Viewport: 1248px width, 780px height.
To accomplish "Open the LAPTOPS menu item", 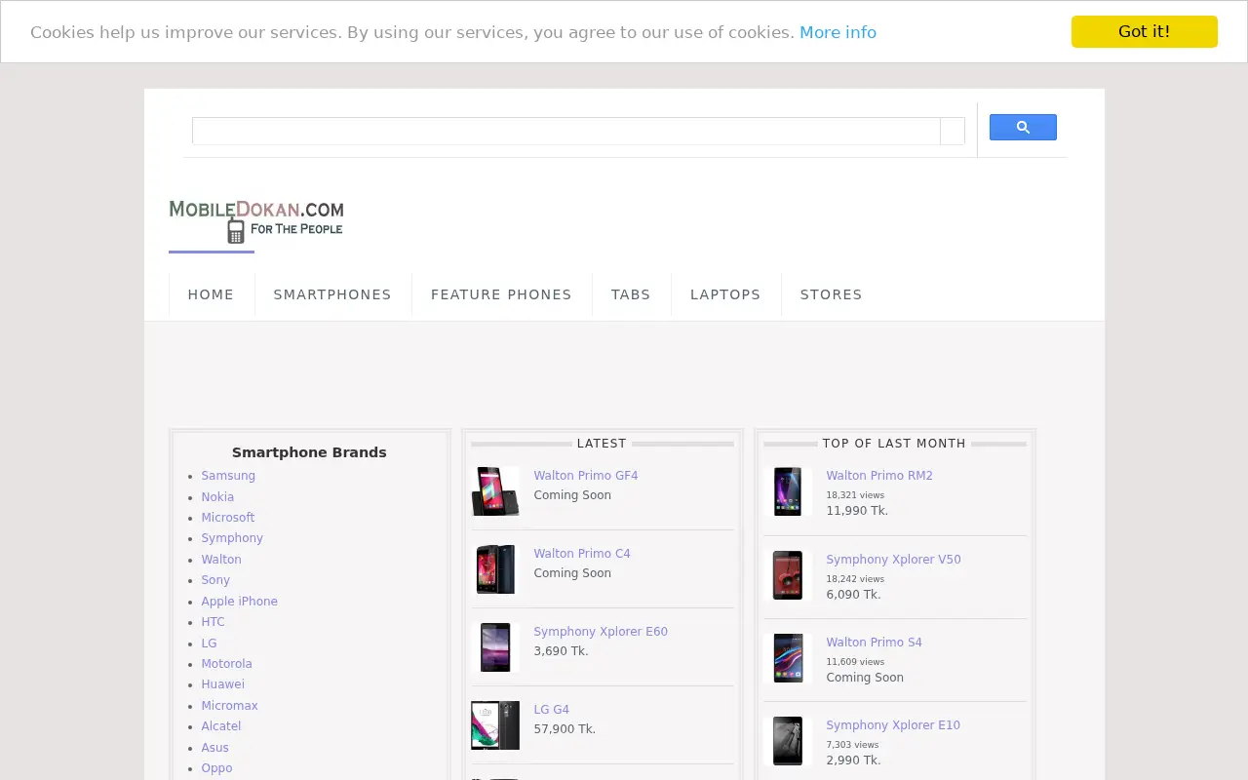I will click(725, 294).
